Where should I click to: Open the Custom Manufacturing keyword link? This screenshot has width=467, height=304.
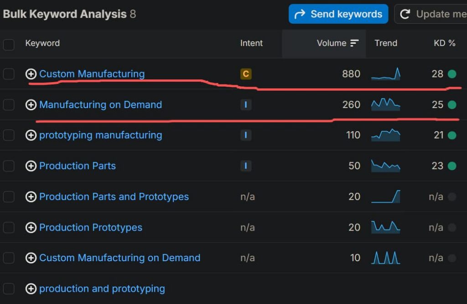tap(92, 74)
